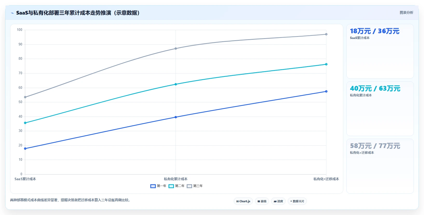This screenshot has height=215, width=424.
Task: Click the teal 第二年 legend color box
Action: 171,186
